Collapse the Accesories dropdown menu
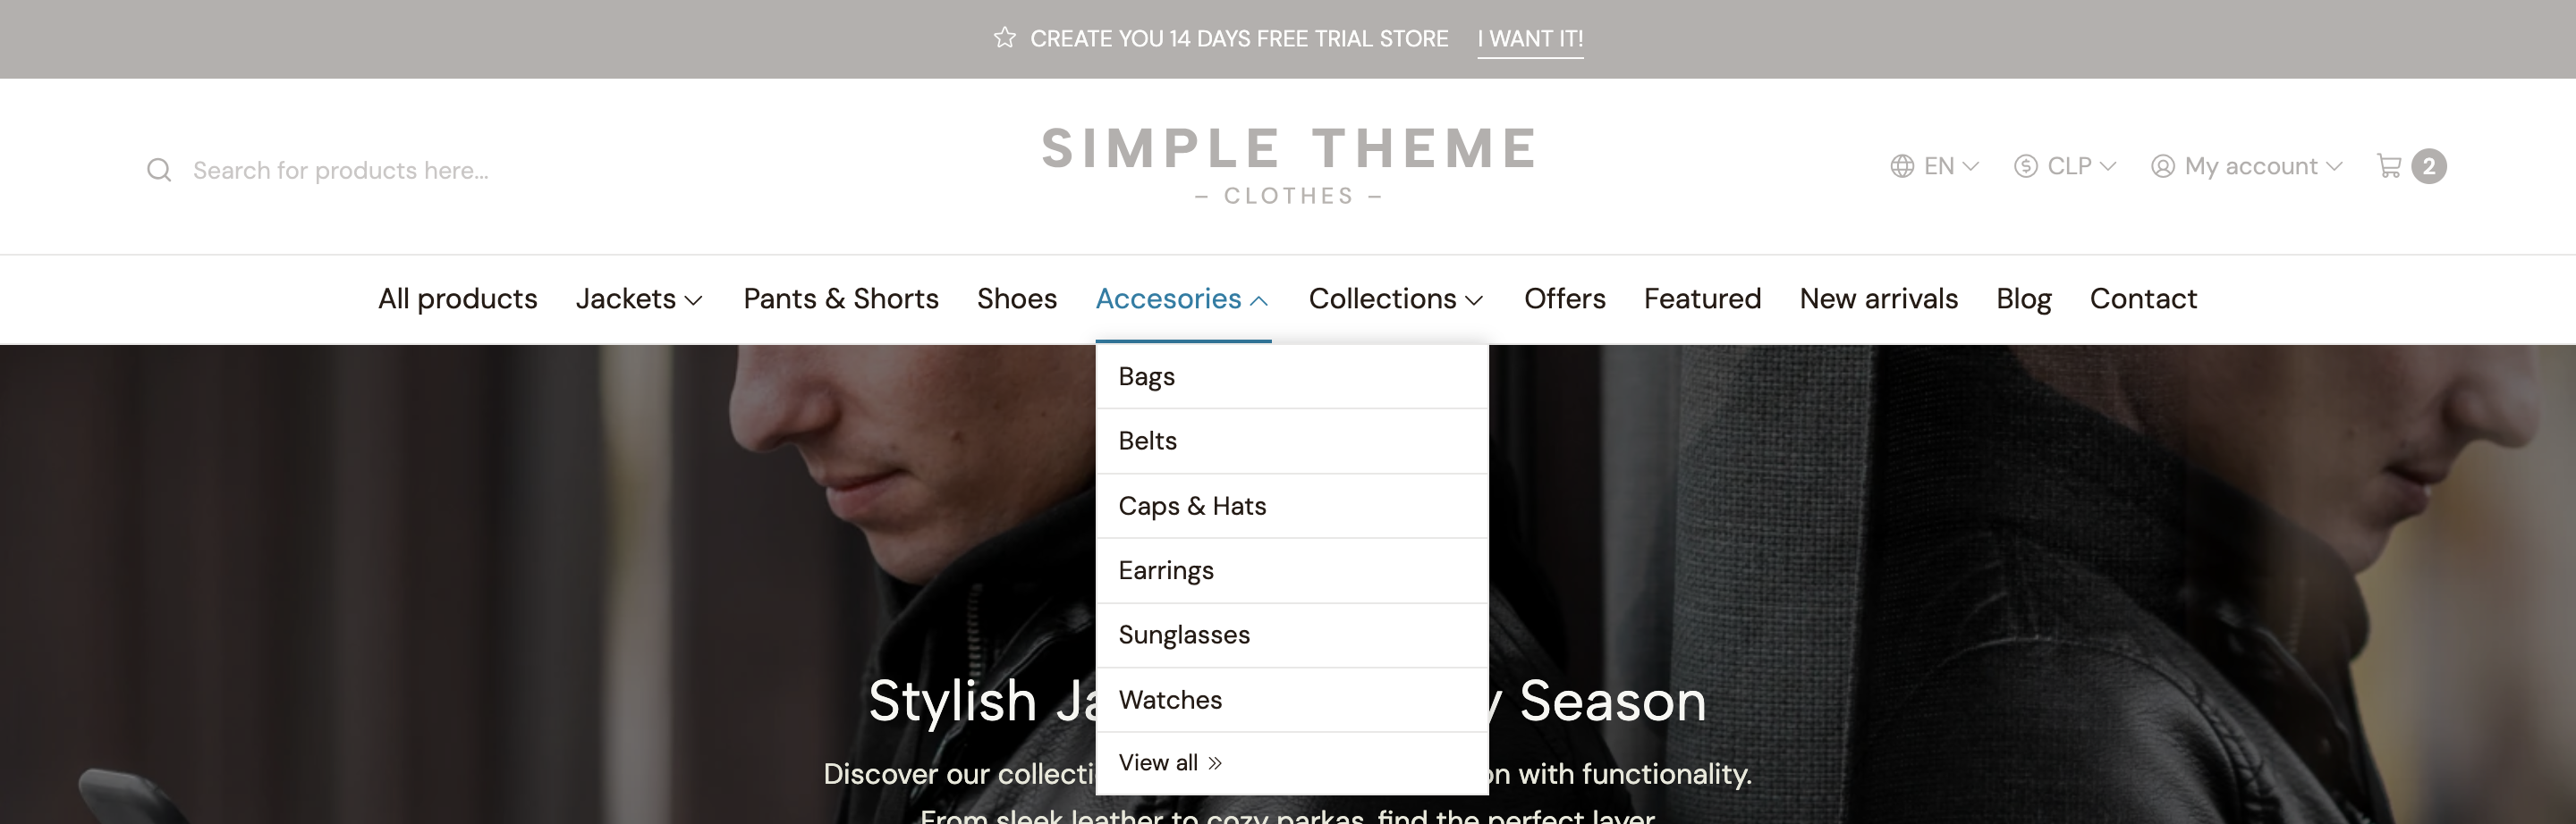 (x=1182, y=298)
